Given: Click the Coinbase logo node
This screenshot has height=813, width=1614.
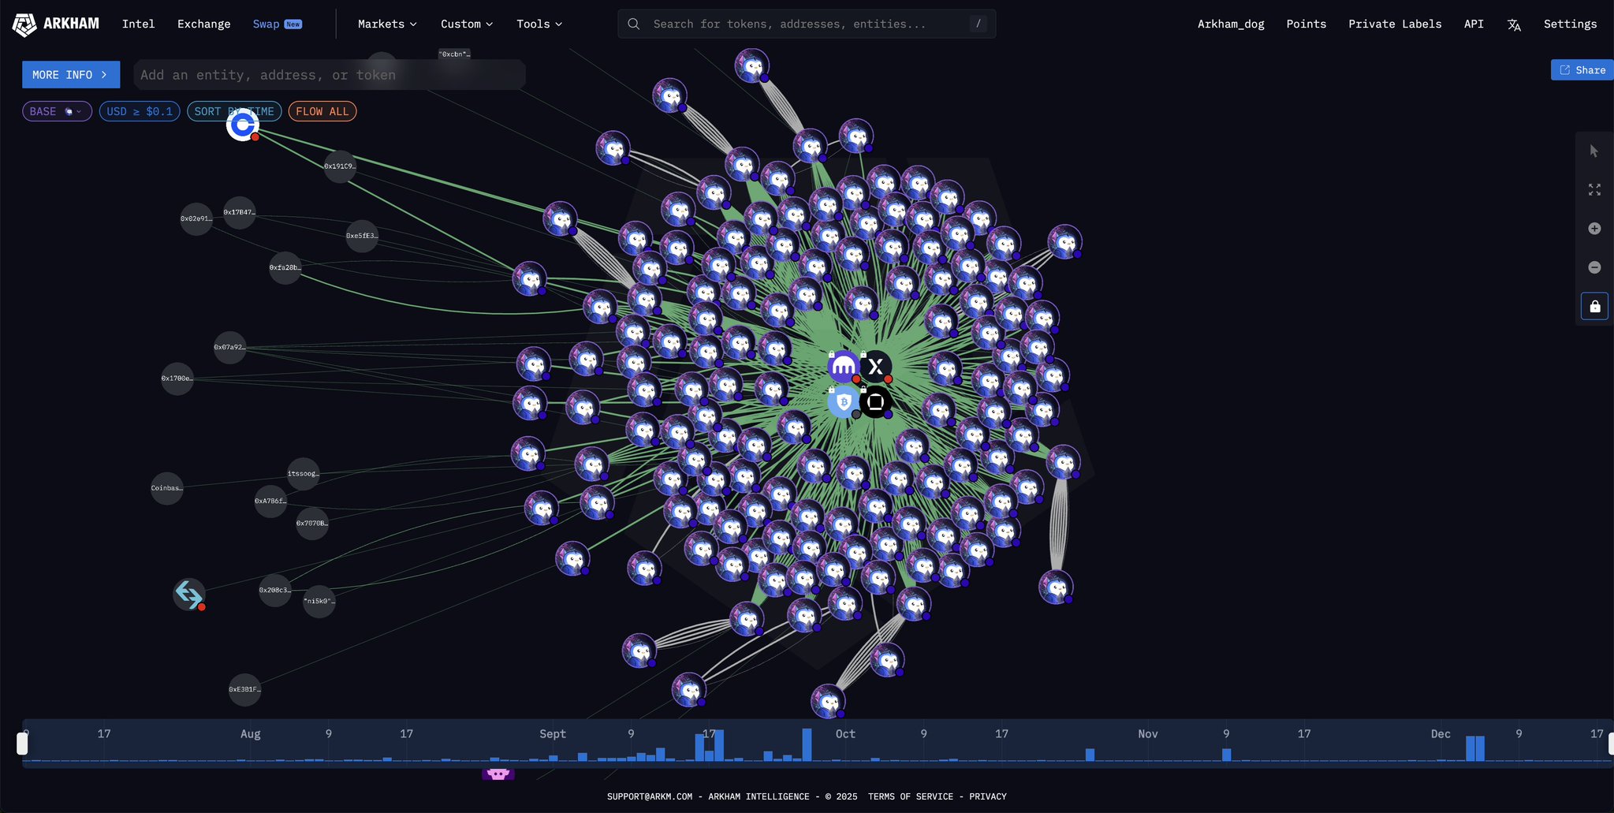Looking at the screenshot, I should click(242, 125).
